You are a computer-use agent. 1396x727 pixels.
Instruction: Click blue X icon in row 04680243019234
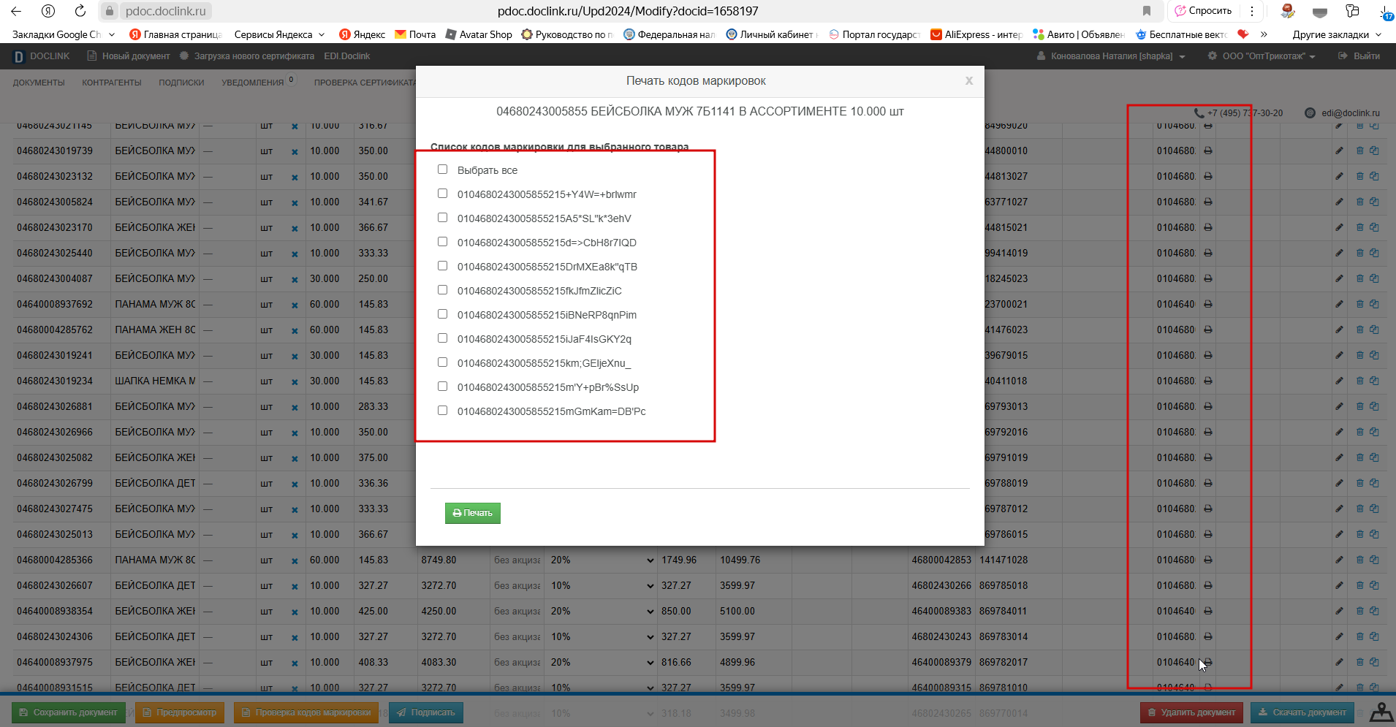(295, 381)
